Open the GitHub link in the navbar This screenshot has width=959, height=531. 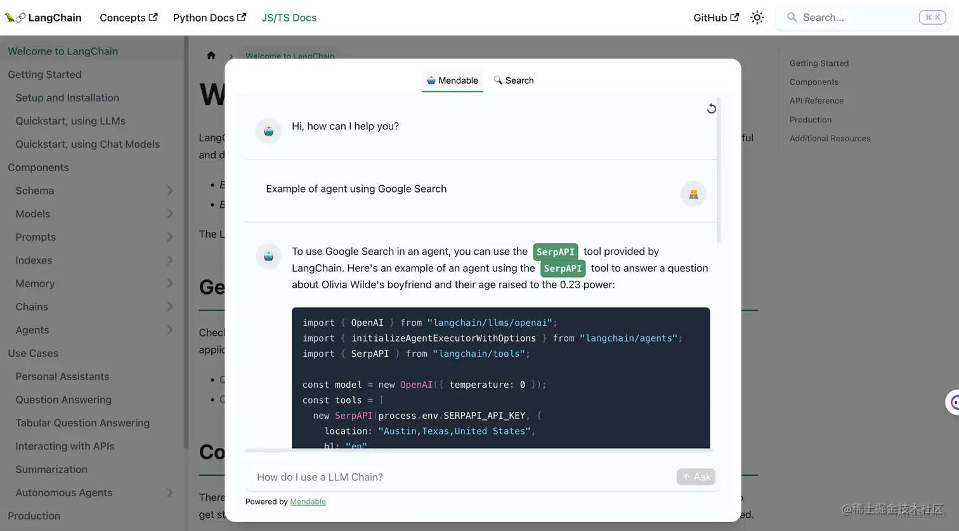[716, 18]
